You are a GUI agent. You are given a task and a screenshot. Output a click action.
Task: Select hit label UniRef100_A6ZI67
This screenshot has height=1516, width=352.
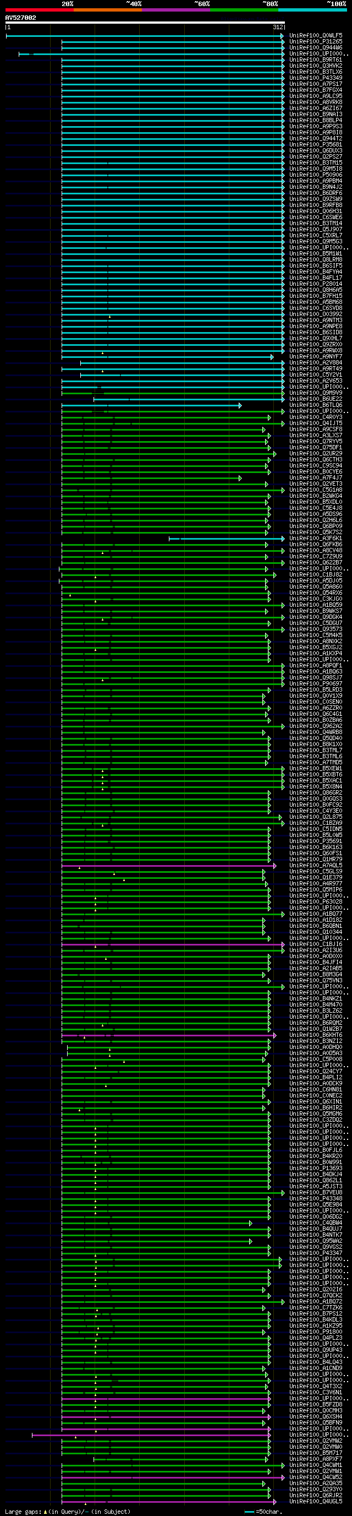(x=316, y=108)
